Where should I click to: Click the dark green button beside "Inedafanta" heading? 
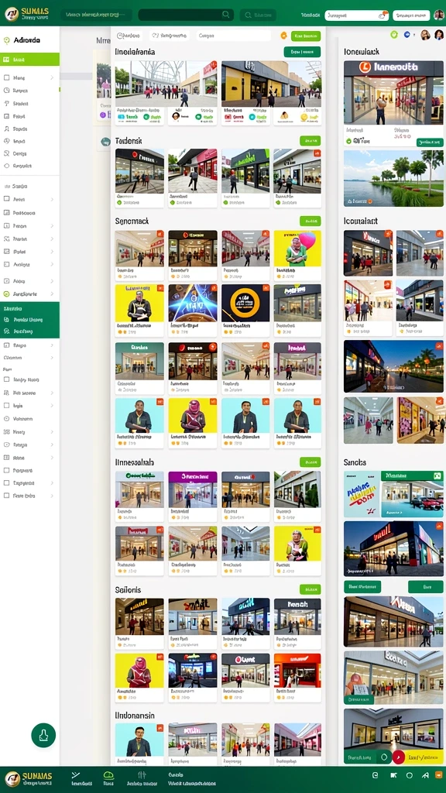pos(302,52)
